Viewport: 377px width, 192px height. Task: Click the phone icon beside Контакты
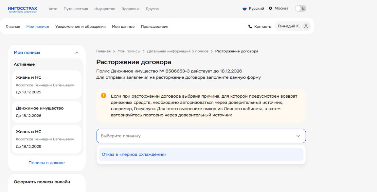tap(250, 27)
